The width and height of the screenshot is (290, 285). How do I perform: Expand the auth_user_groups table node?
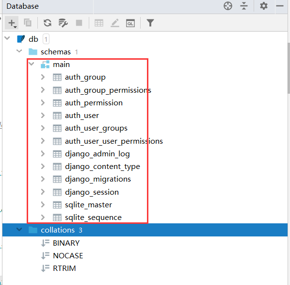[x=43, y=128]
